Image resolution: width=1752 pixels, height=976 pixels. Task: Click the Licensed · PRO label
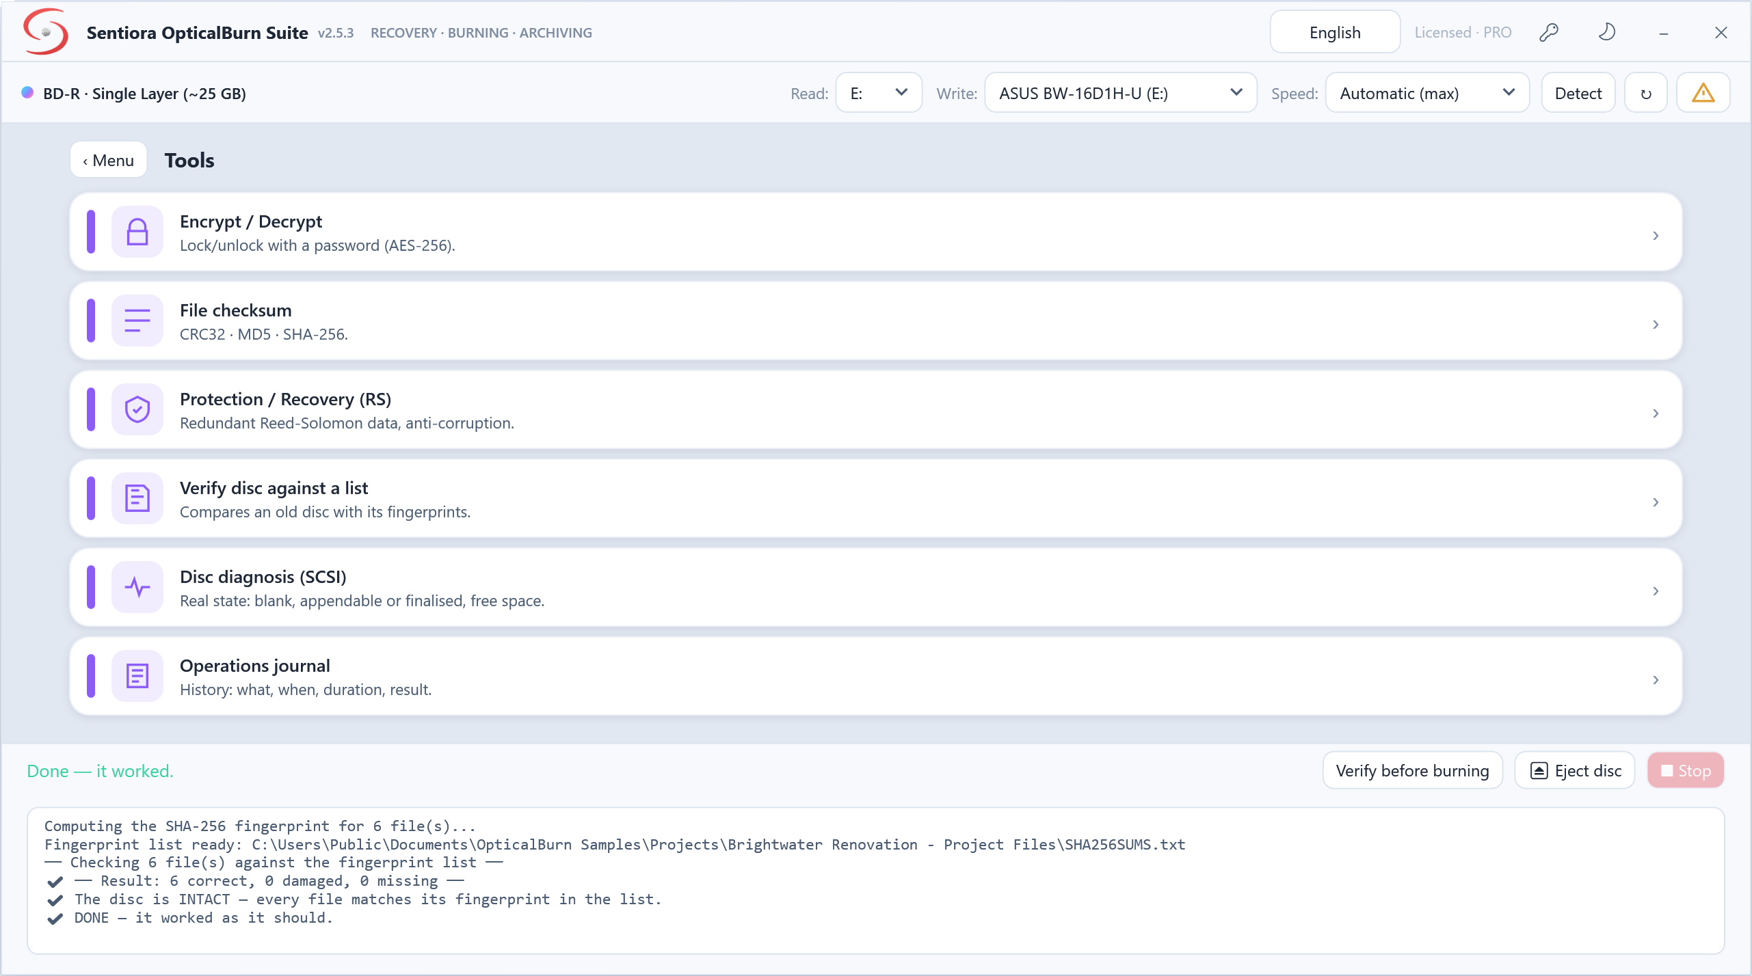[x=1463, y=32]
